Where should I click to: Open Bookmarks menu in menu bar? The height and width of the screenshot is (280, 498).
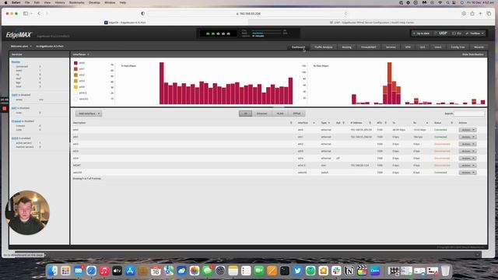tap(77, 2)
